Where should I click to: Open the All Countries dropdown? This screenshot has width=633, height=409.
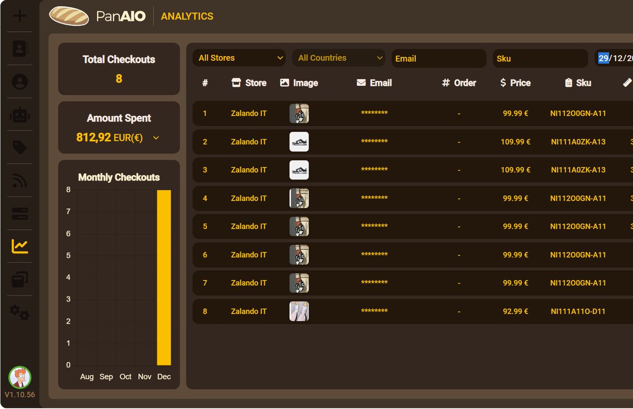point(339,58)
